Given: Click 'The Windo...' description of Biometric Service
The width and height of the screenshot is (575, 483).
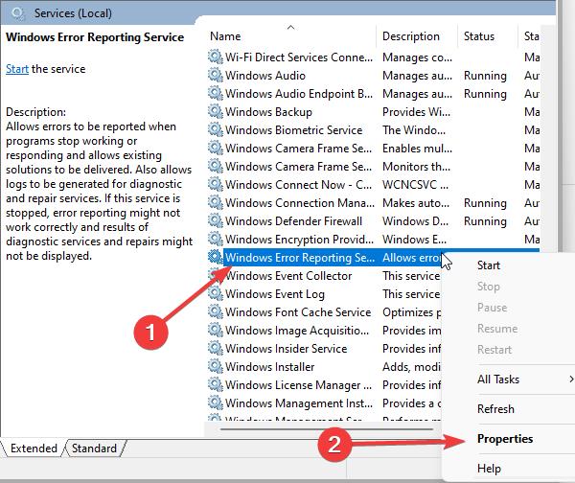Looking at the screenshot, I should [x=414, y=129].
